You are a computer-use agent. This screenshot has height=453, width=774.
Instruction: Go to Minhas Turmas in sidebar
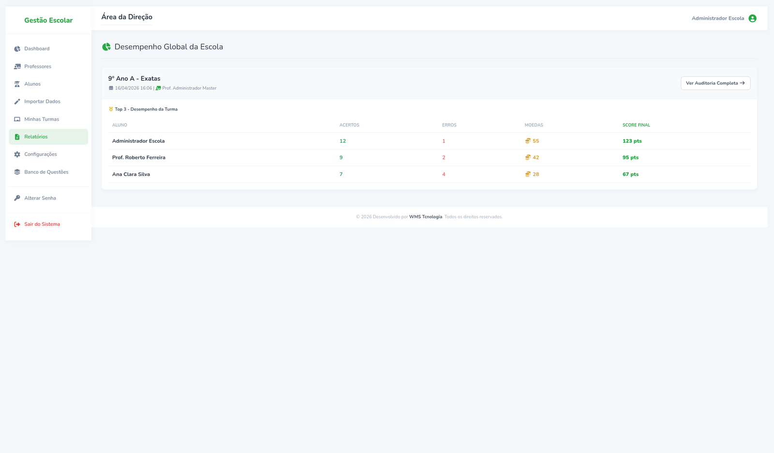click(x=42, y=119)
